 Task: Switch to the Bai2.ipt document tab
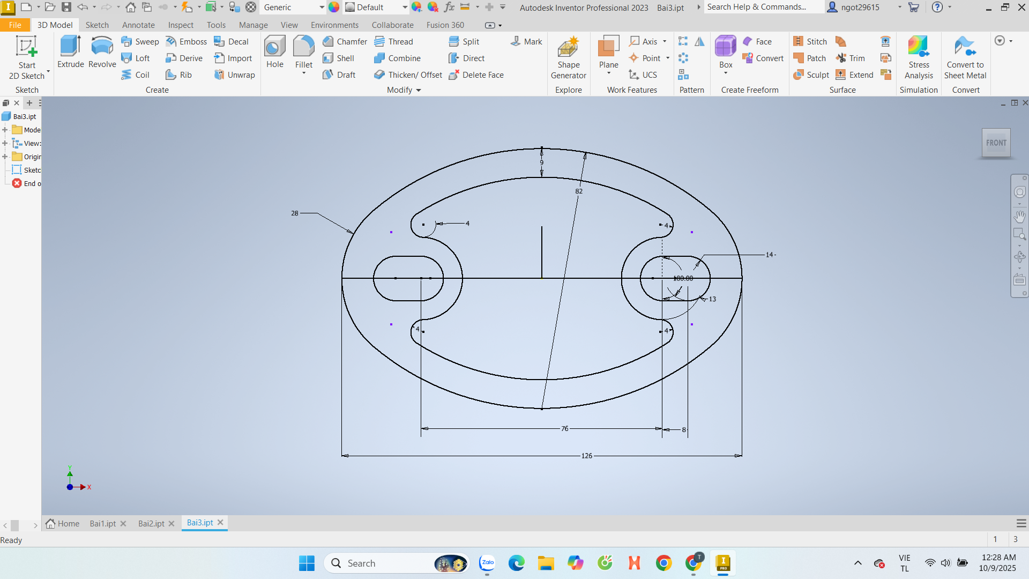(151, 523)
